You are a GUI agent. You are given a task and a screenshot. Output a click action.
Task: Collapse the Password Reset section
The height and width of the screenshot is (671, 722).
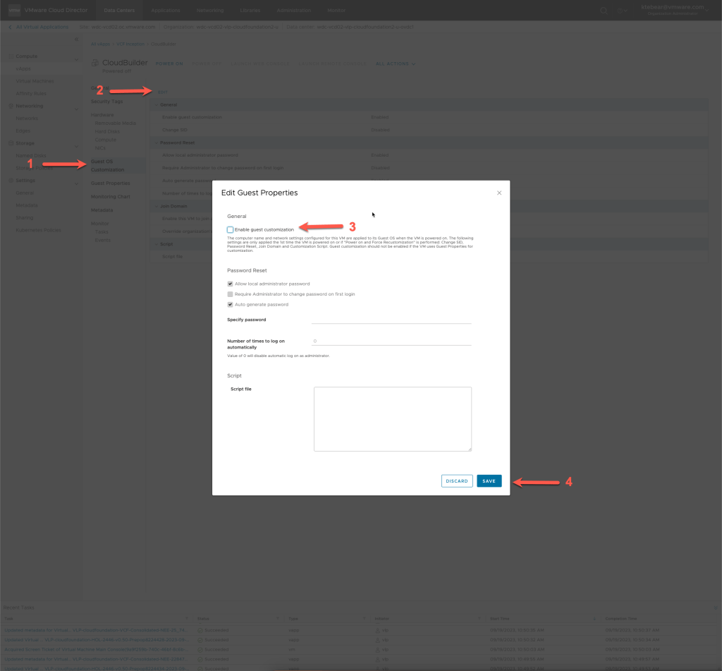point(157,143)
